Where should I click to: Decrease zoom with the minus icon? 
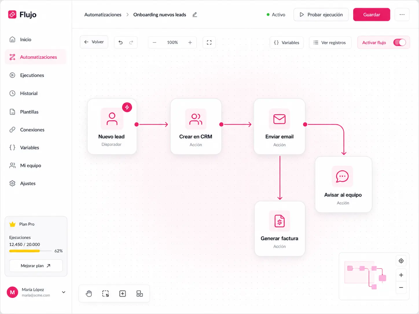(155, 43)
